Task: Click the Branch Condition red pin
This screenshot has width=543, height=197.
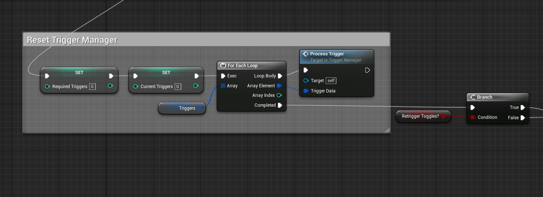Action: (473, 117)
